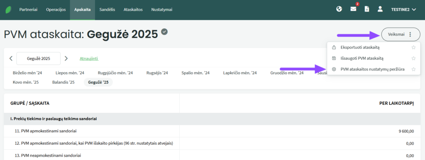Image resolution: width=425 pixels, height=160 pixels.
Task: Switch to Lapkričio mėn. '24 tab
Action: click(x=240, y=73)
